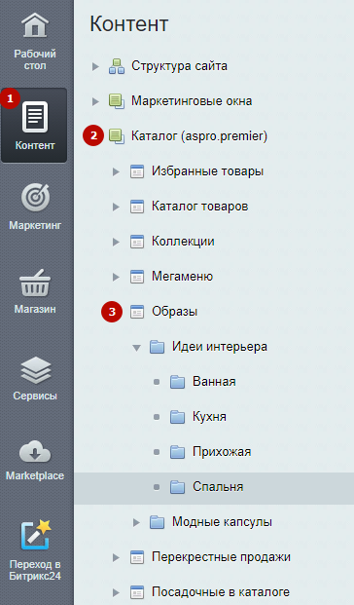
Task: Open the Рабочий стол menu label
Action: tap(35, 59)
